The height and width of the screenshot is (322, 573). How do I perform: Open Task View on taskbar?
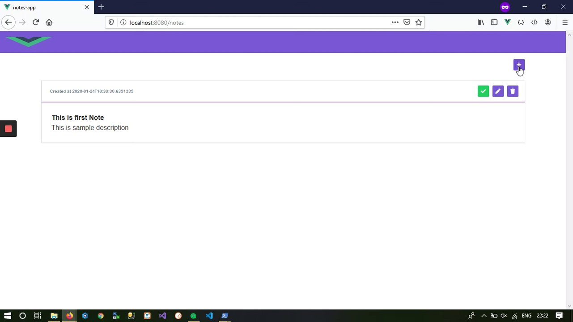coord(38,316)
